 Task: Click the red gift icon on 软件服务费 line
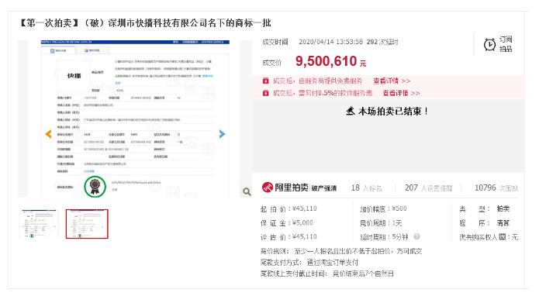(266, 93)
